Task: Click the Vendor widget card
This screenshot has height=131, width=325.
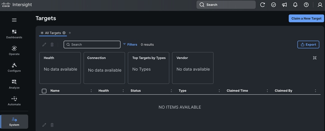Action: click(193, 68)
